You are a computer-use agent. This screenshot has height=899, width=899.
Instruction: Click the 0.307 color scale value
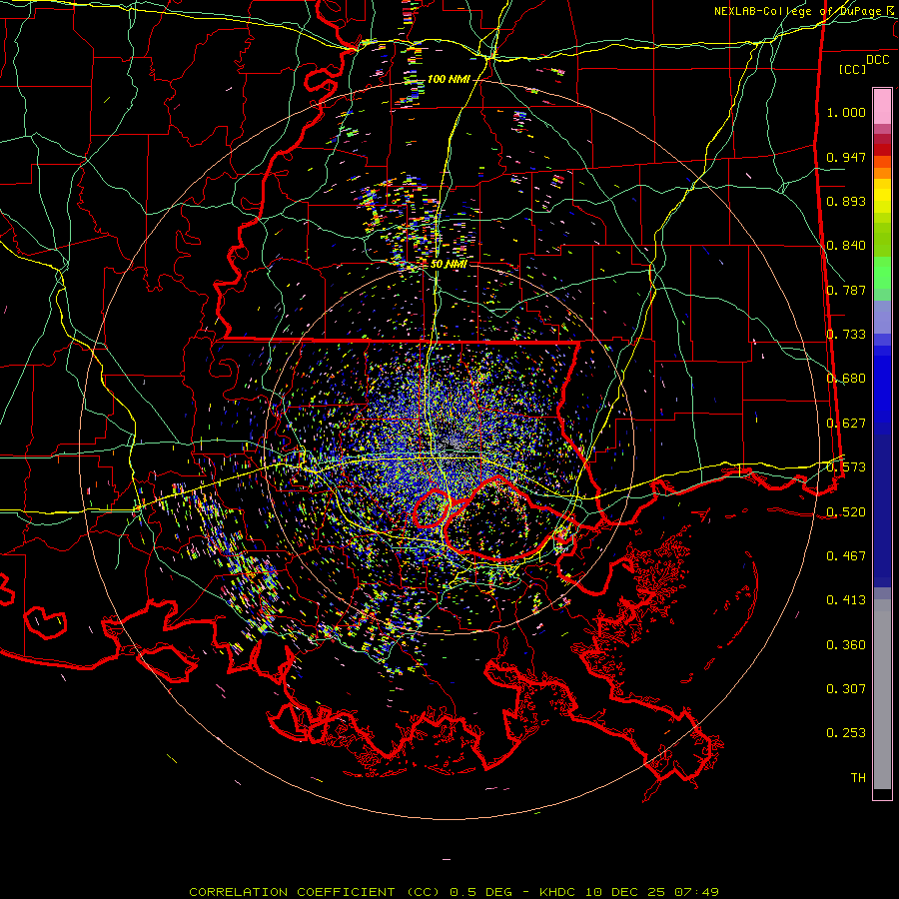coord(846,689)
